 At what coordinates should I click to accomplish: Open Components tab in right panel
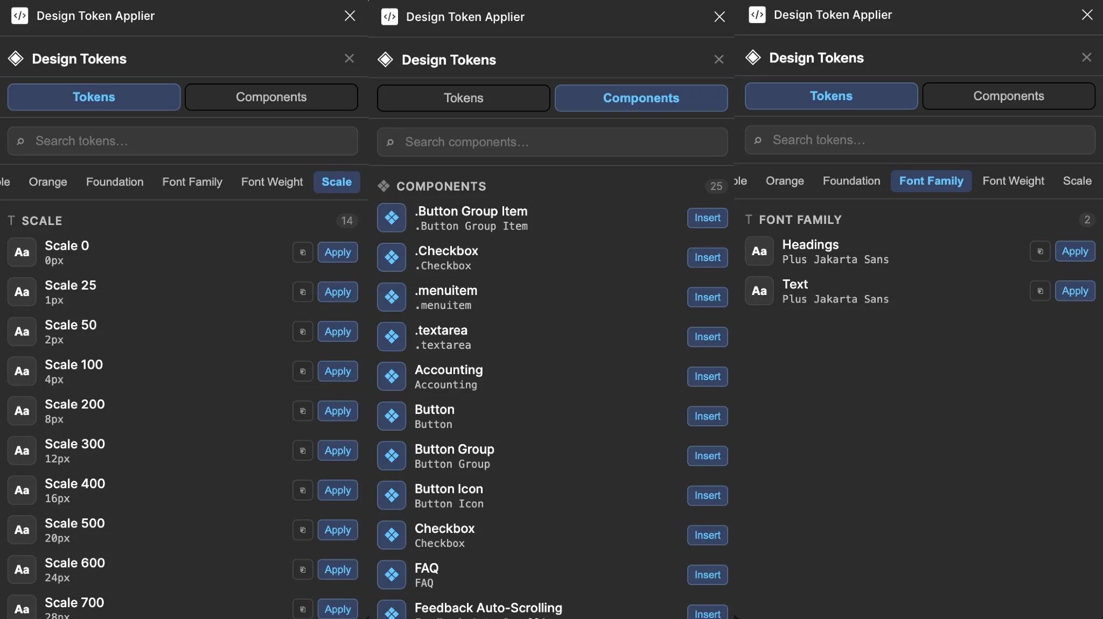click(1008, 96)
